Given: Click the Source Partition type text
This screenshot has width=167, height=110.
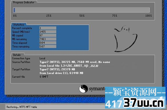Looking at the screenshot, I should (x=75, y=62).
